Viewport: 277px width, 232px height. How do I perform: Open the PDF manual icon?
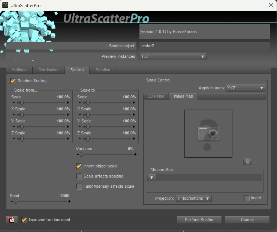[x=12, y=220]
